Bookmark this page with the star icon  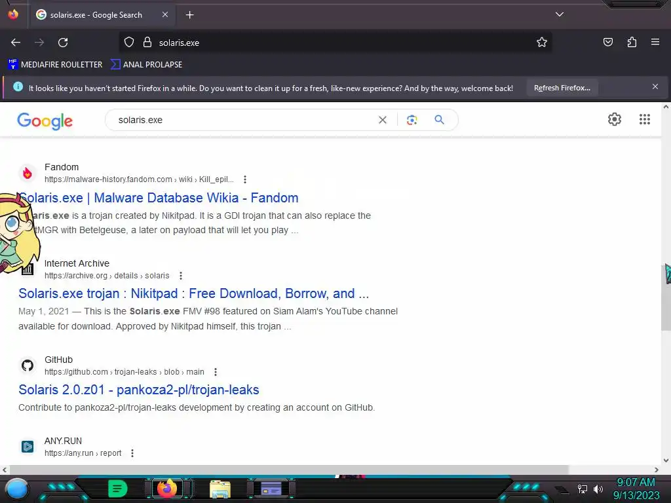(x=542, y=43)
